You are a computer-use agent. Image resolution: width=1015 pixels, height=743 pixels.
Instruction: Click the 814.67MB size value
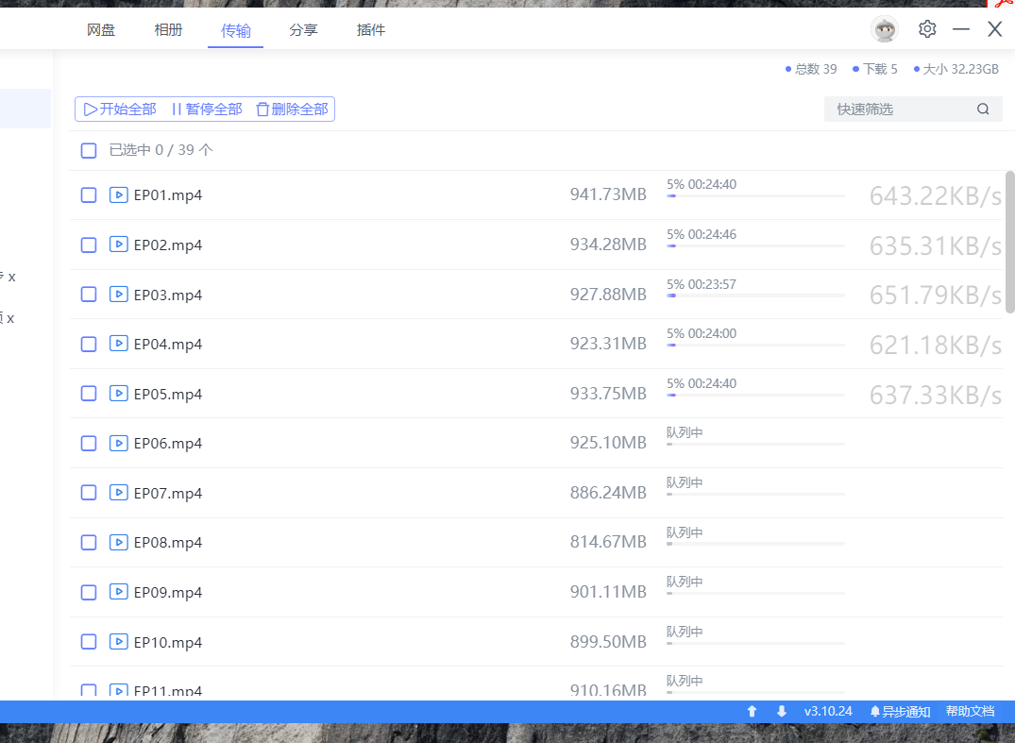tap(608, 542)
